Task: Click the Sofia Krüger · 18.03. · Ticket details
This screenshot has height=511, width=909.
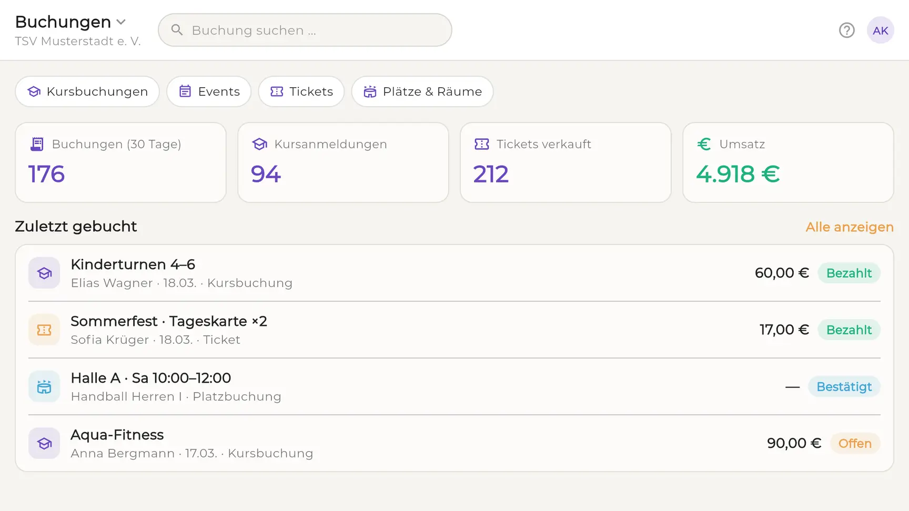Action: (x=156, y=340)
